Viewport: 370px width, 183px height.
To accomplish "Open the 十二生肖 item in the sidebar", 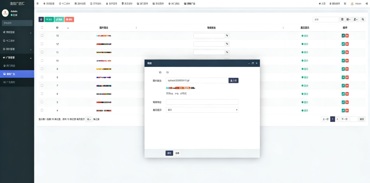I will [x=17, y=41].
